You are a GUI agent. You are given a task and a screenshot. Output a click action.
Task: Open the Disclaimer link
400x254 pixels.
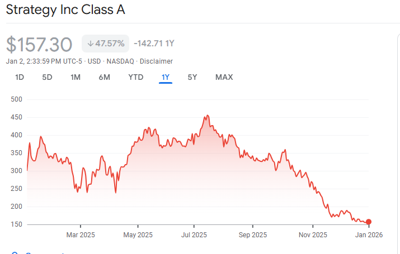pos(157,61)
